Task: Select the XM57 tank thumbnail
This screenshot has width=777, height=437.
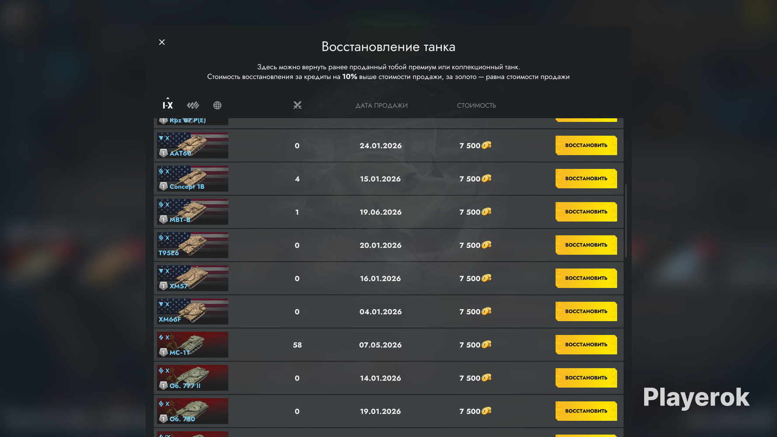Action: pyautogui.click(x=193, y=278)
